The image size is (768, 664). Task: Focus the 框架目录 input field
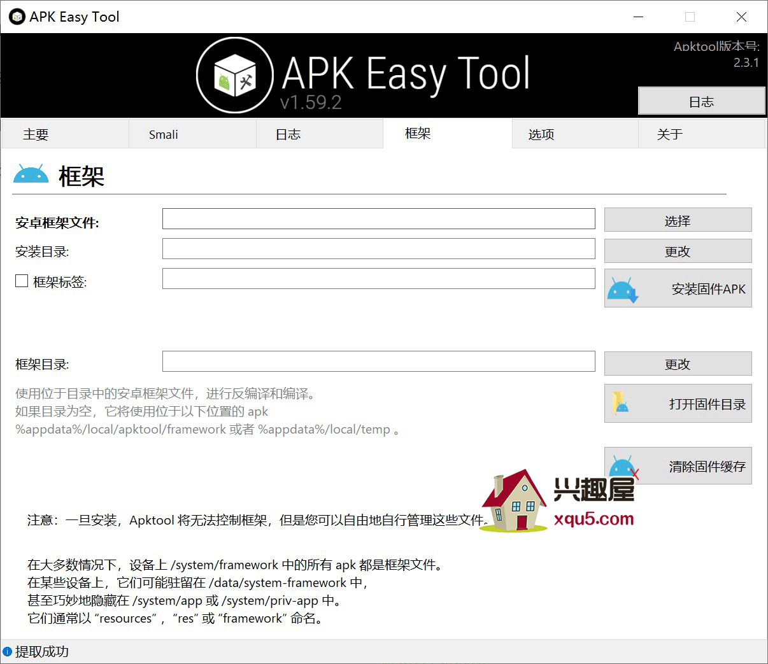pyautogui.click(x=379, y=361)
